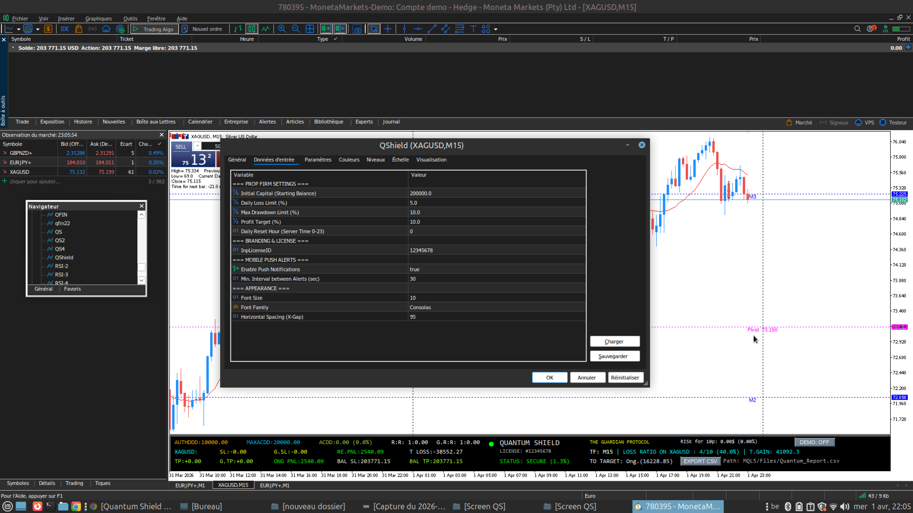Open the Graphiques menu
Image resolution: width=913 pixels, height=513 pixels.
point(98,19)
